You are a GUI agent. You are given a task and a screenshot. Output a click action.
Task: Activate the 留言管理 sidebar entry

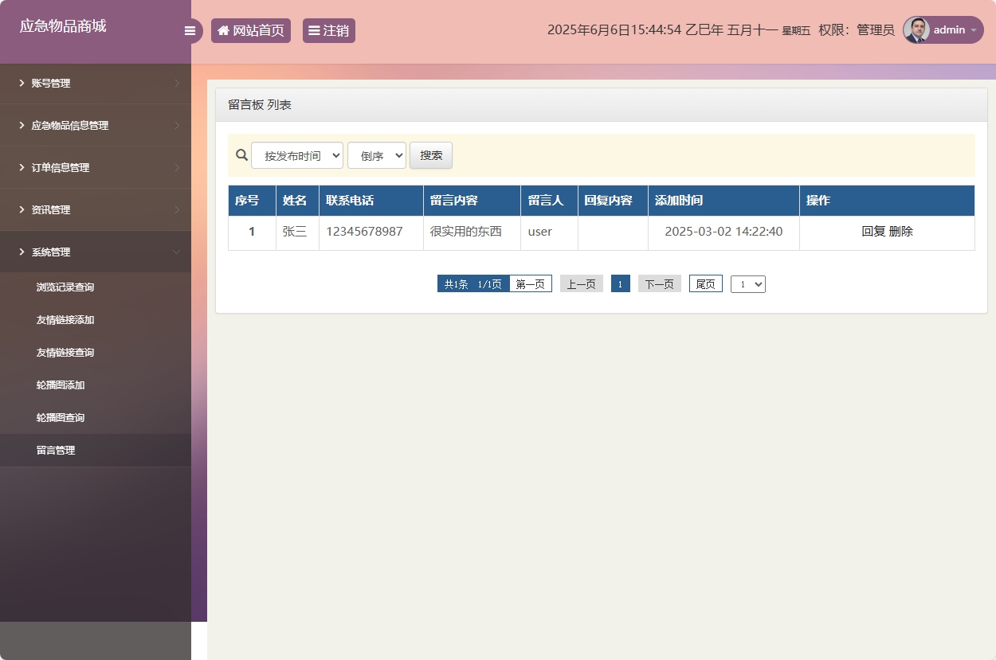pyautogui.click(x=56, y=450)
